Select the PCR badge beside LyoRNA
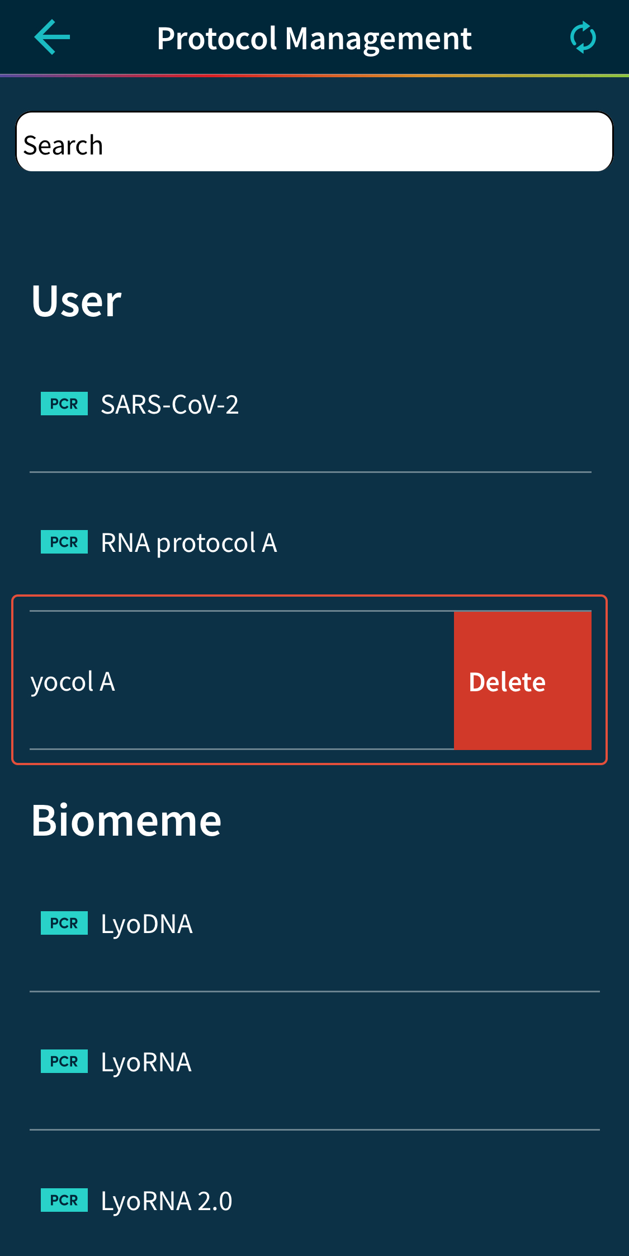Viewport: 629px width, 1256px height. 64,1061
